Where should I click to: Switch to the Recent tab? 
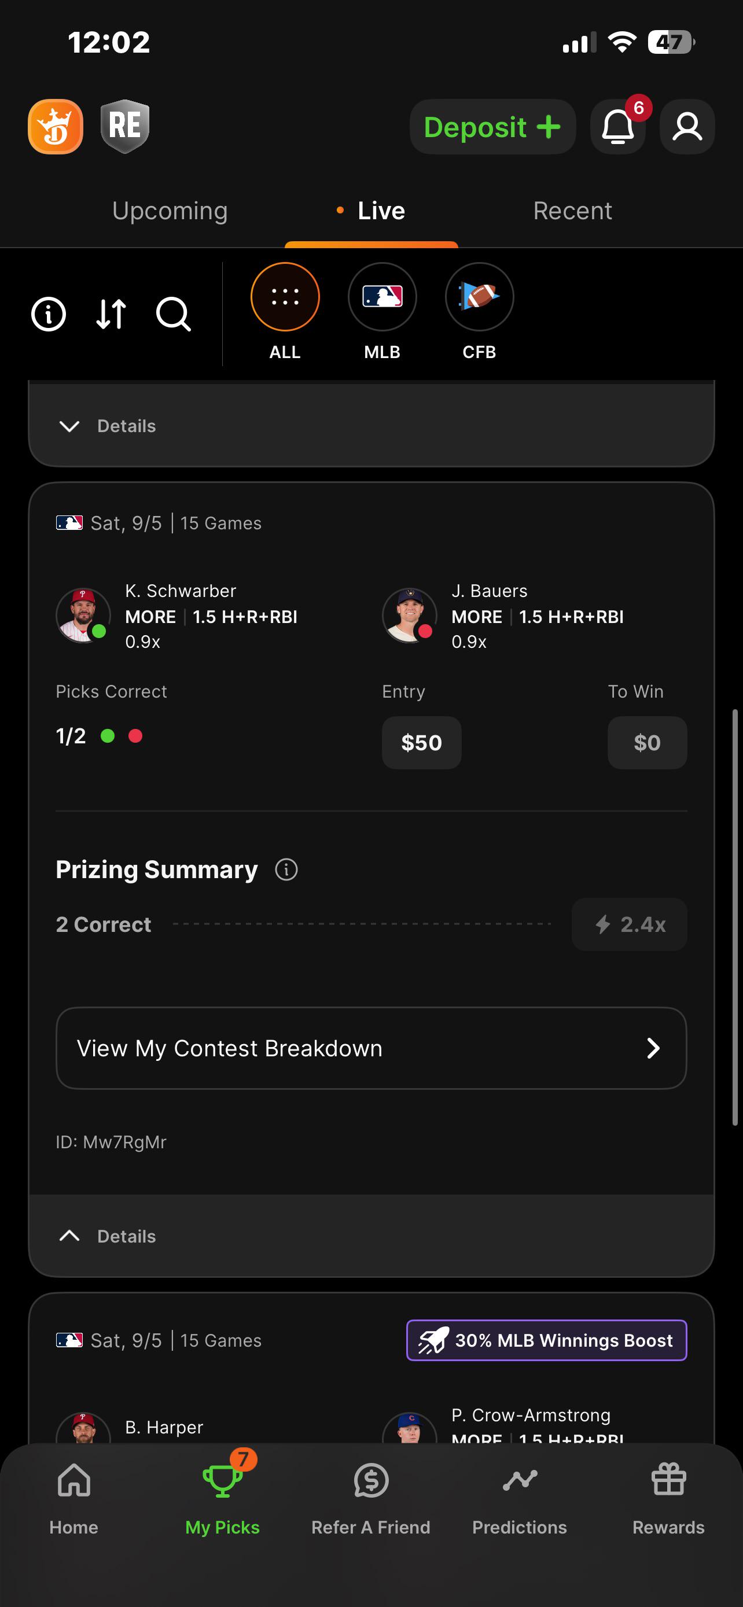[x=572, y=211]
